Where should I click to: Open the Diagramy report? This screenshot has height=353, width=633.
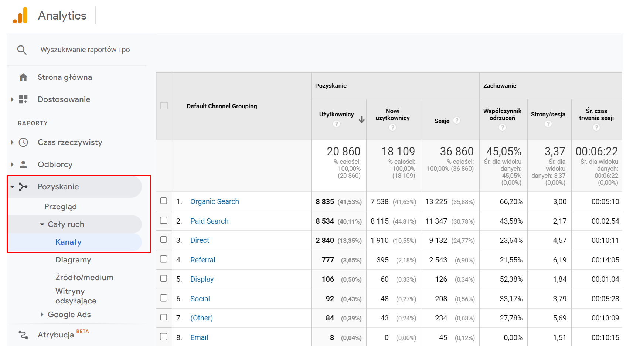(73, 260)
